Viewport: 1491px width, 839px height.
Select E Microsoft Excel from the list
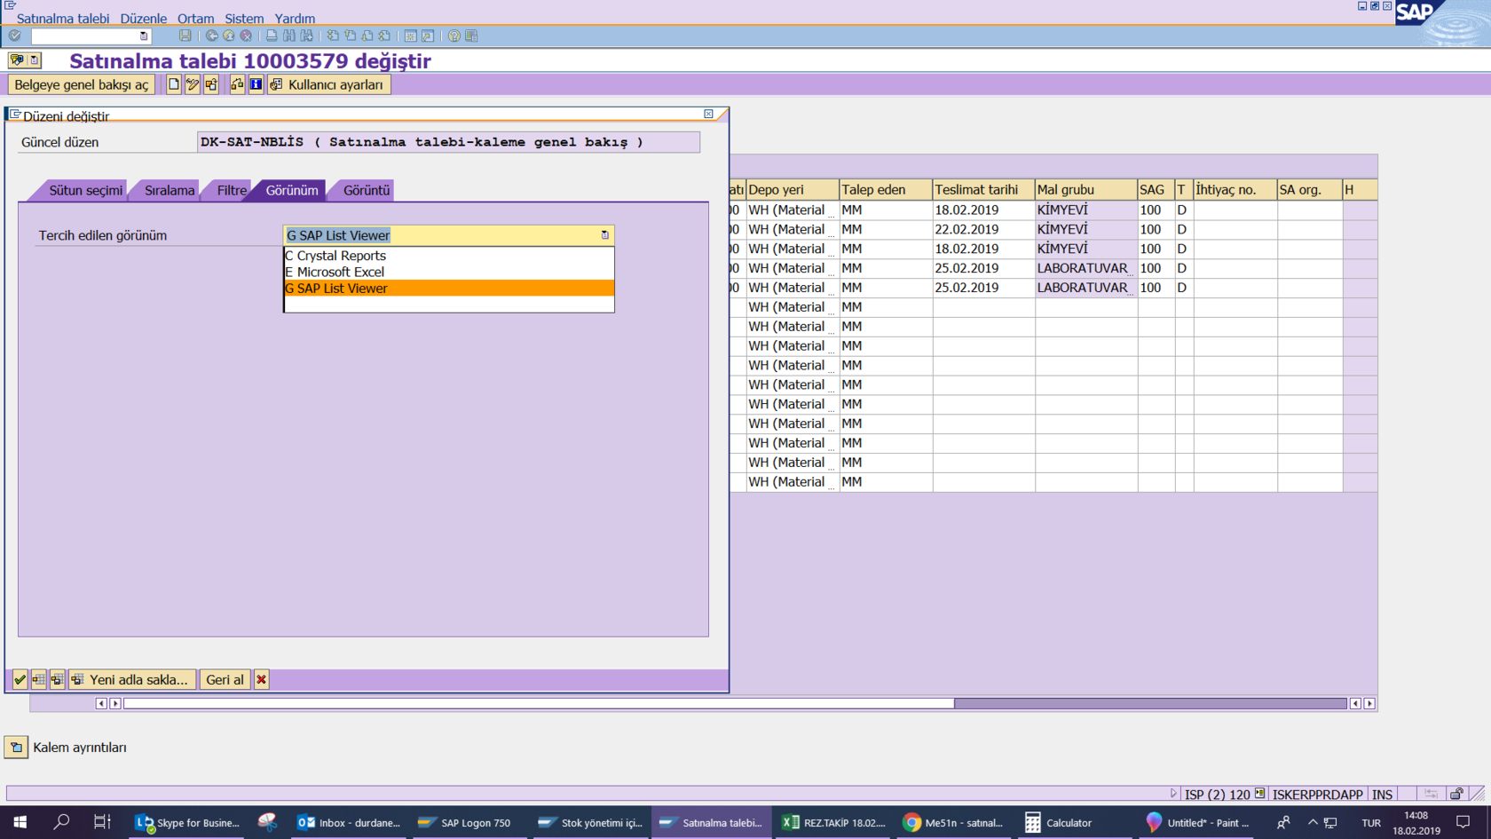[x=448, y=272]
